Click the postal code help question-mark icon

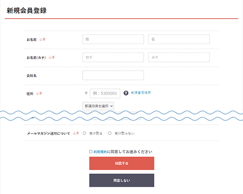(126, 93)
